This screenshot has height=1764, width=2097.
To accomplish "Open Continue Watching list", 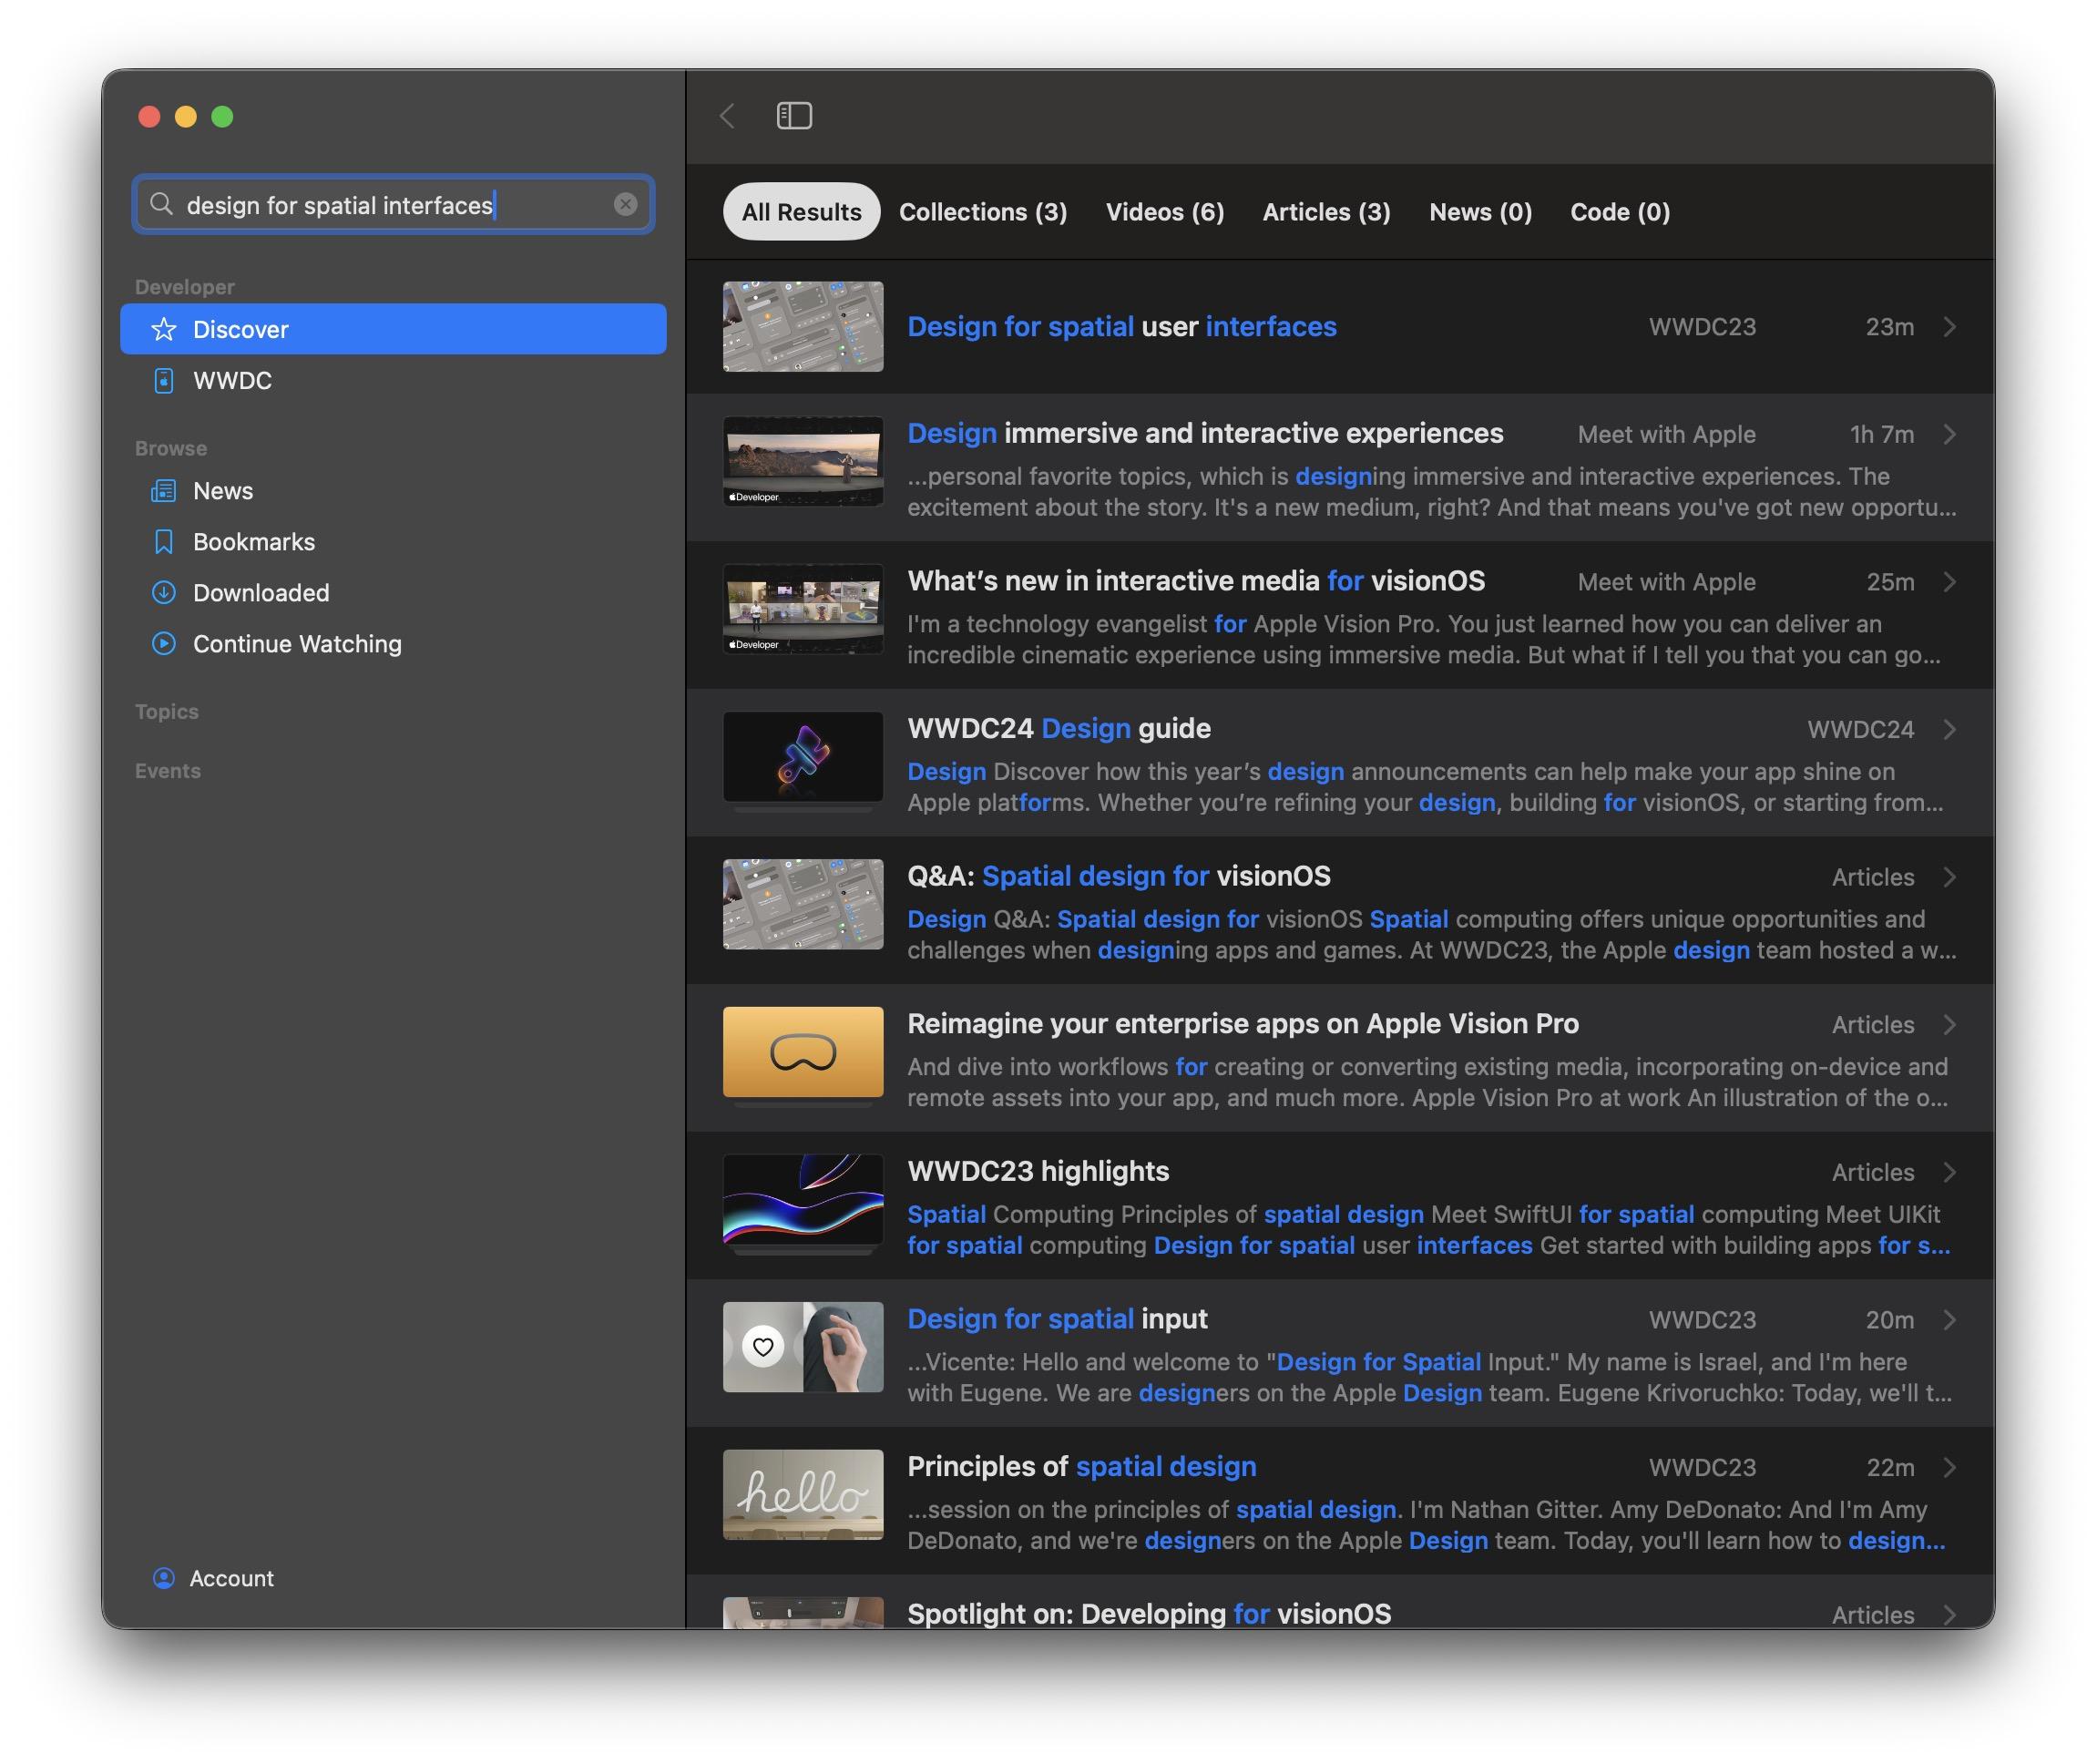I will coord(393,643).
